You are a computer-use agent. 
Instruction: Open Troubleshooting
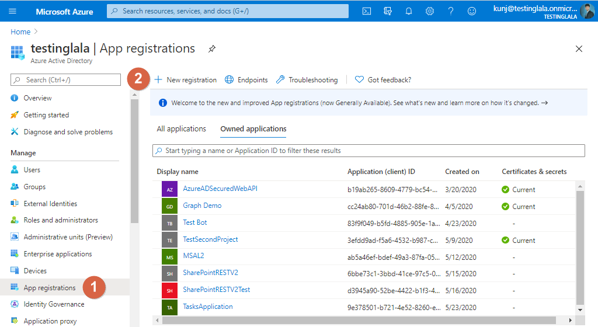[x=307, y=79]
